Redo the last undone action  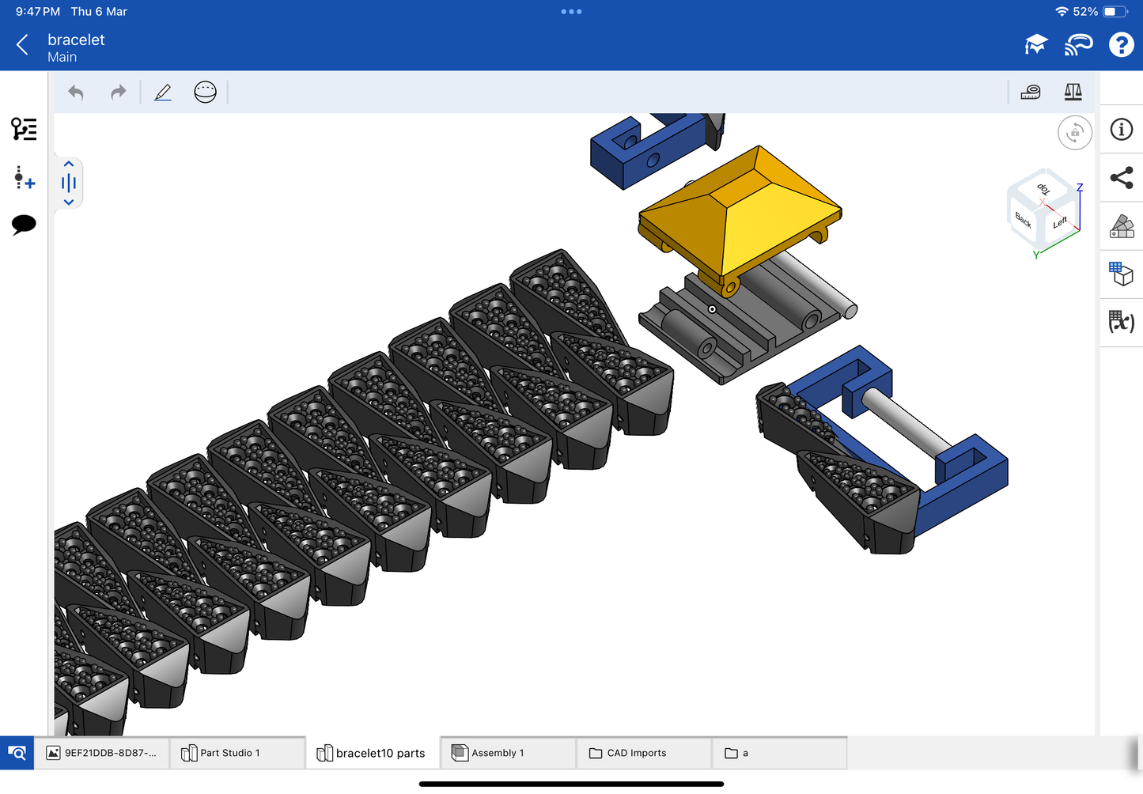[118, 93]
